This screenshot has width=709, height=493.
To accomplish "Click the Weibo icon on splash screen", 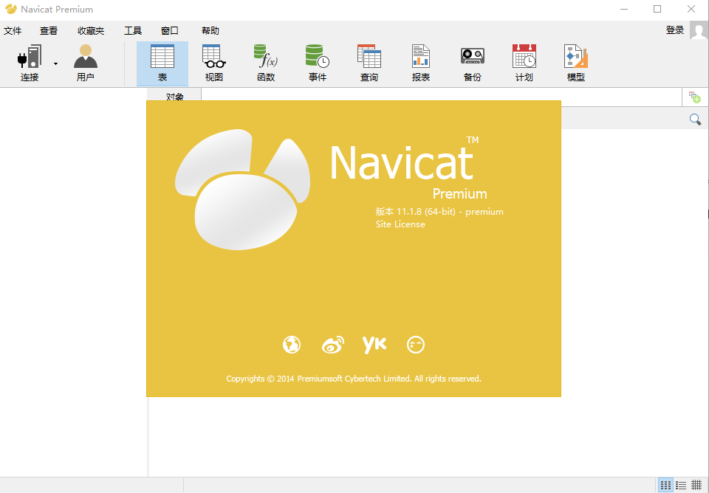I will [333, 345].
